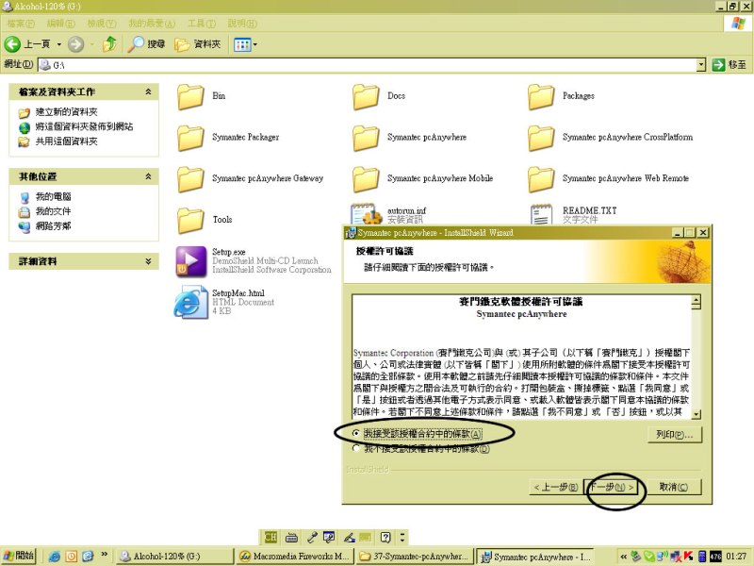The height and width of the screenshot is (566, 754).
Task: Open the 編輯(E) menu
Action: tap(61, 23)
